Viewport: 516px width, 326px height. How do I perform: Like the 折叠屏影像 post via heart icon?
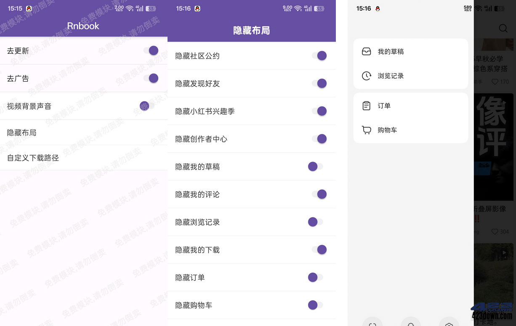click(495, 231)
